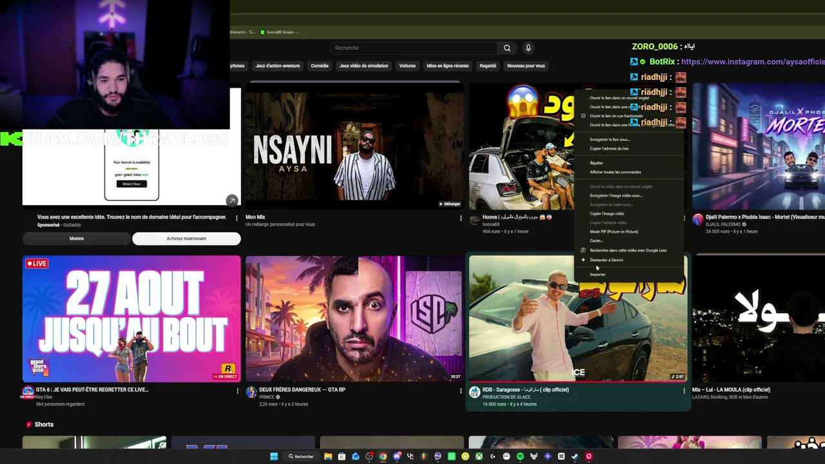Open Outlook from the taskbar
The image size is (825, 464).
pyautogui.click(x=355, y=456)
